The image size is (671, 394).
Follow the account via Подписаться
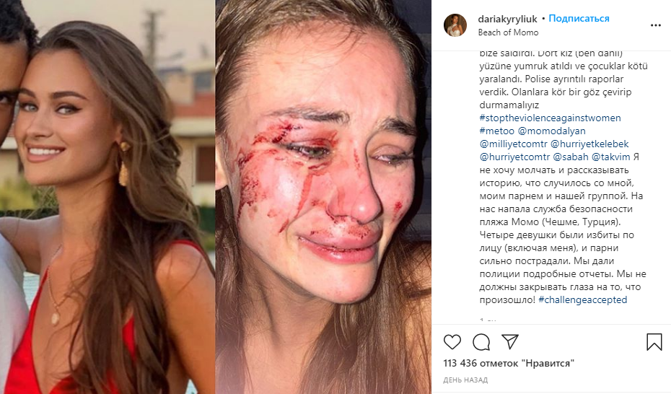[x=579, y=18]
